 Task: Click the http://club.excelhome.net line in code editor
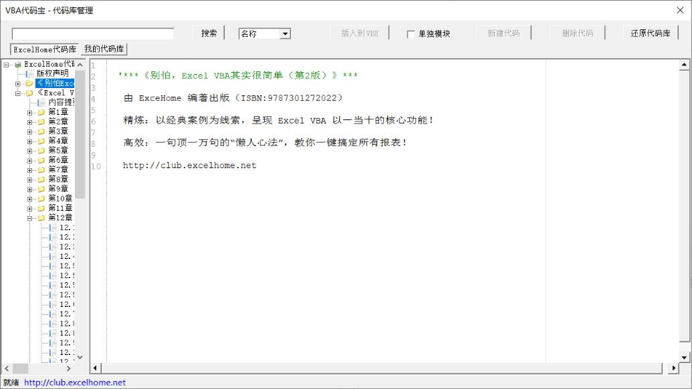point(190,165)
